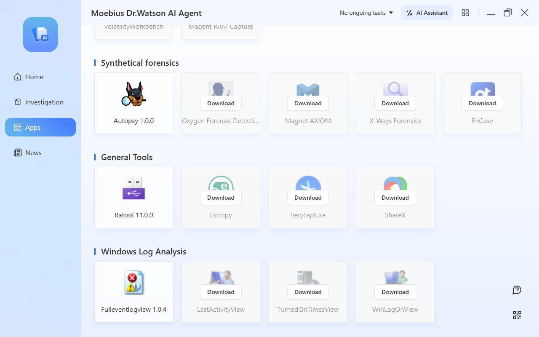Click the Investigation clipboard icon
539x337 pixels.
[18, 102]
